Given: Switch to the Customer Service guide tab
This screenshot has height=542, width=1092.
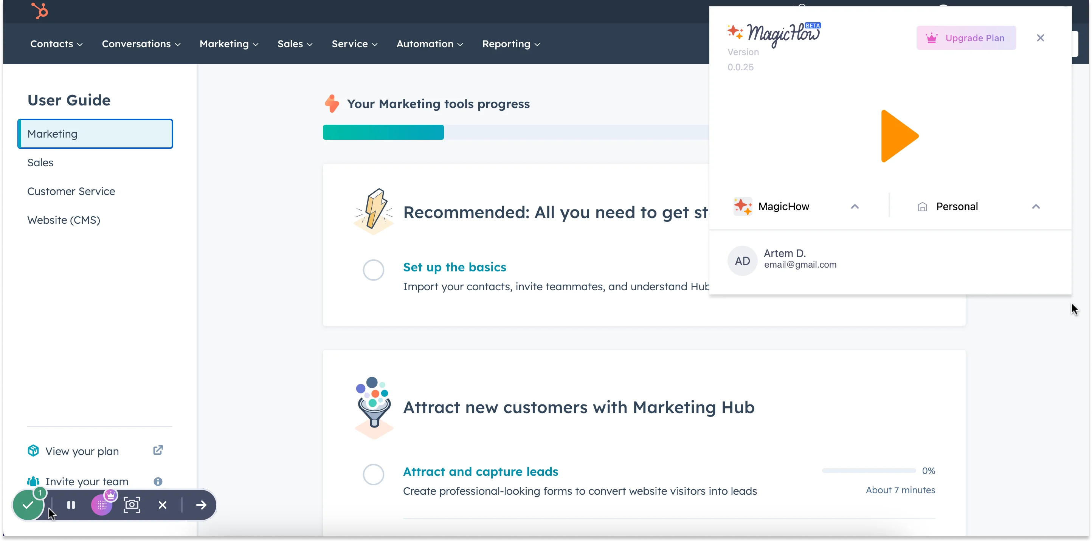Looking at the screenshot, I should pyautogui.click(x=71, y=191).
